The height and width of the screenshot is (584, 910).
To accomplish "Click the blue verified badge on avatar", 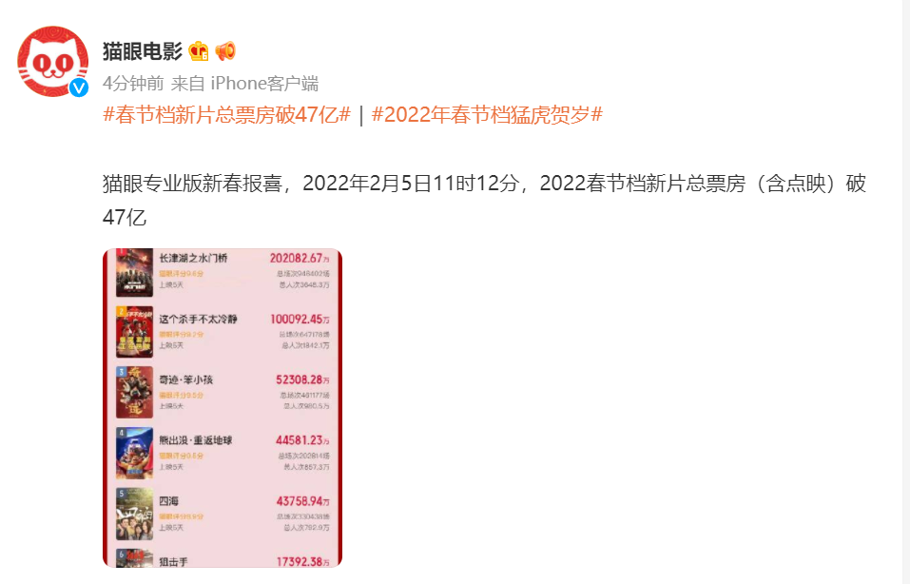I will pos(78,88).
